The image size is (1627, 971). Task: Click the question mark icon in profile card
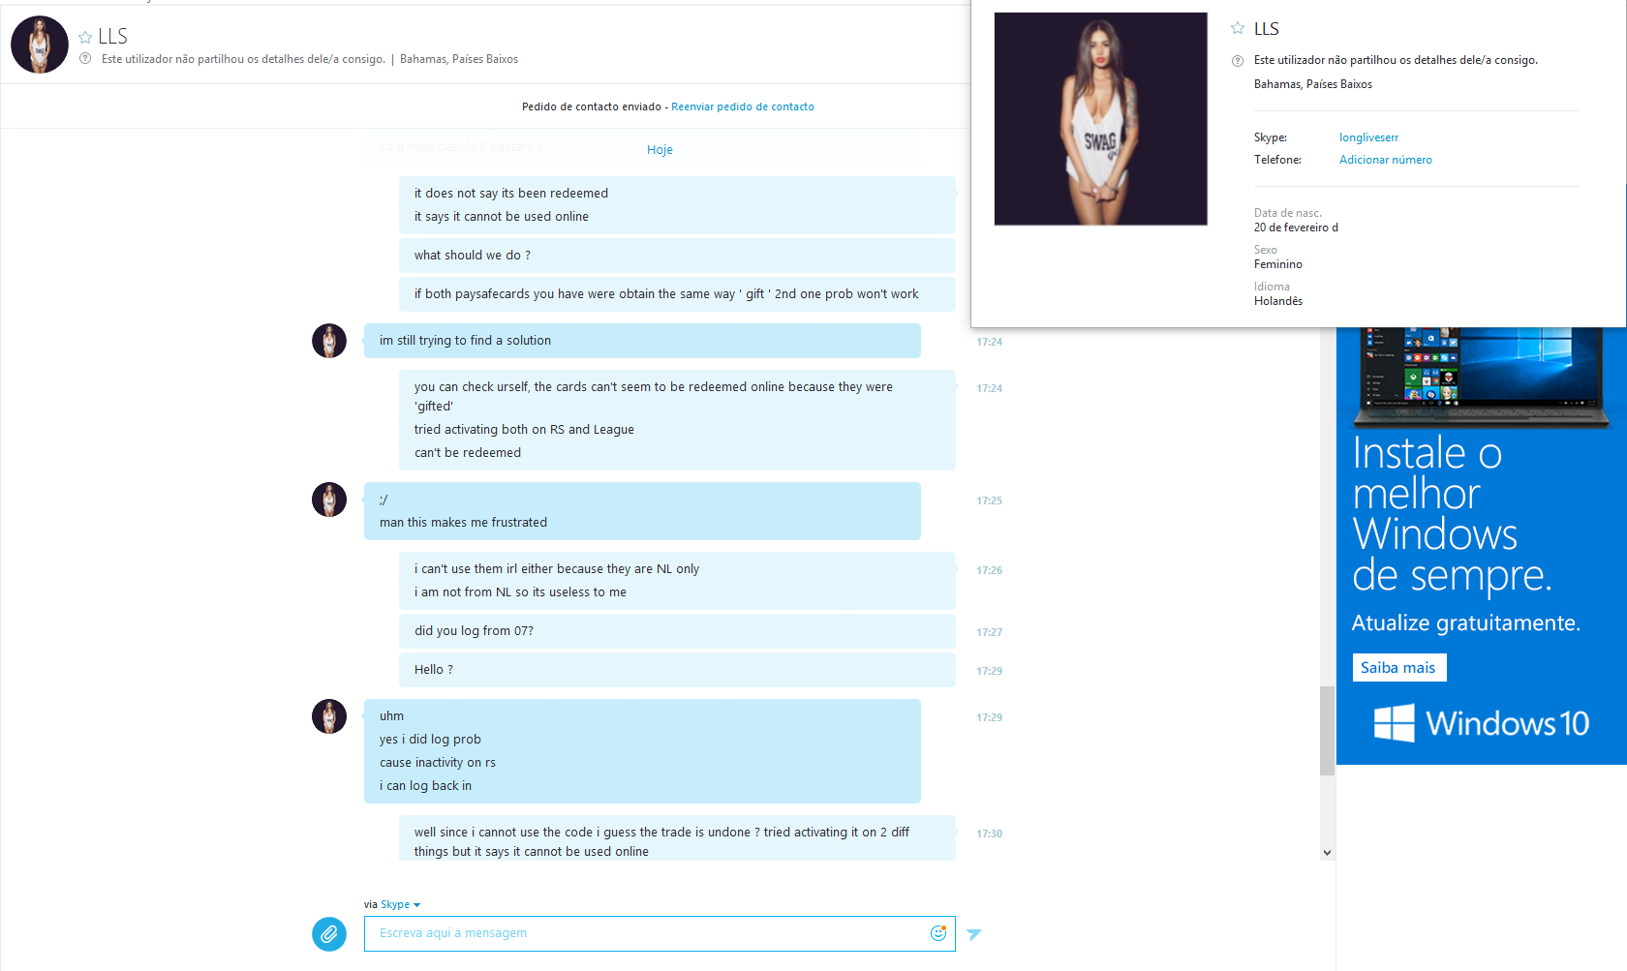point(1238,61)
